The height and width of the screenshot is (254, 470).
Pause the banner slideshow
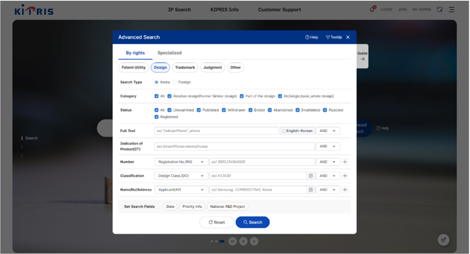pyautogui.click(x=233, y=241)
